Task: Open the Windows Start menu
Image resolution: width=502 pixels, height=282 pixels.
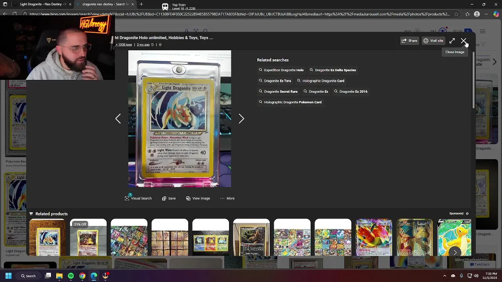Action: [8, 276]
